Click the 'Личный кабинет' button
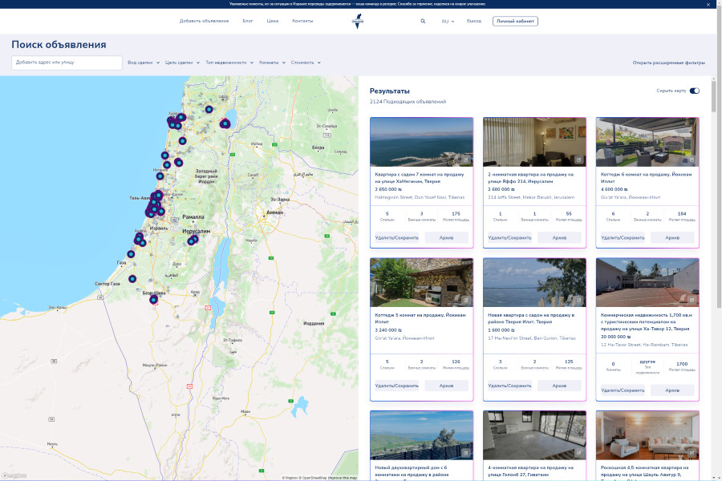The image size is (722, 481). click(515, 21)
